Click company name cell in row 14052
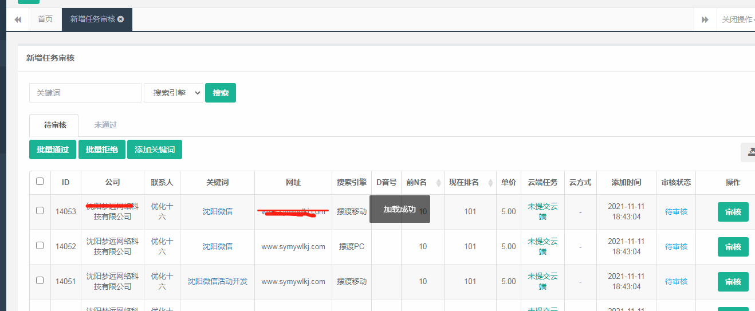755x311 pixels. click(113, 247)
